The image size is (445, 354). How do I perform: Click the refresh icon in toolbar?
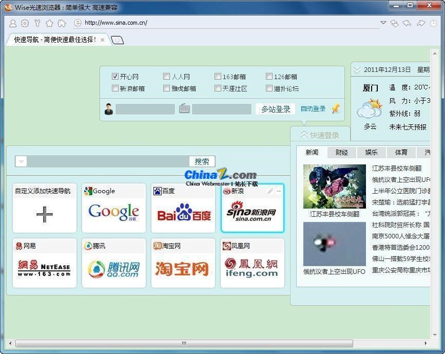395,23
